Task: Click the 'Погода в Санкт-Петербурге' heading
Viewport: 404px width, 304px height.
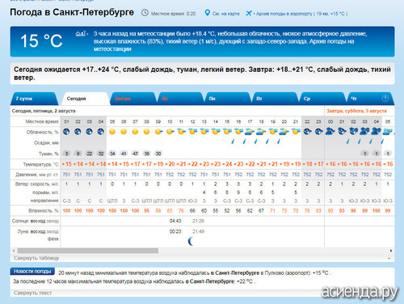Action: pyautogui.click(x=72, y=12)
